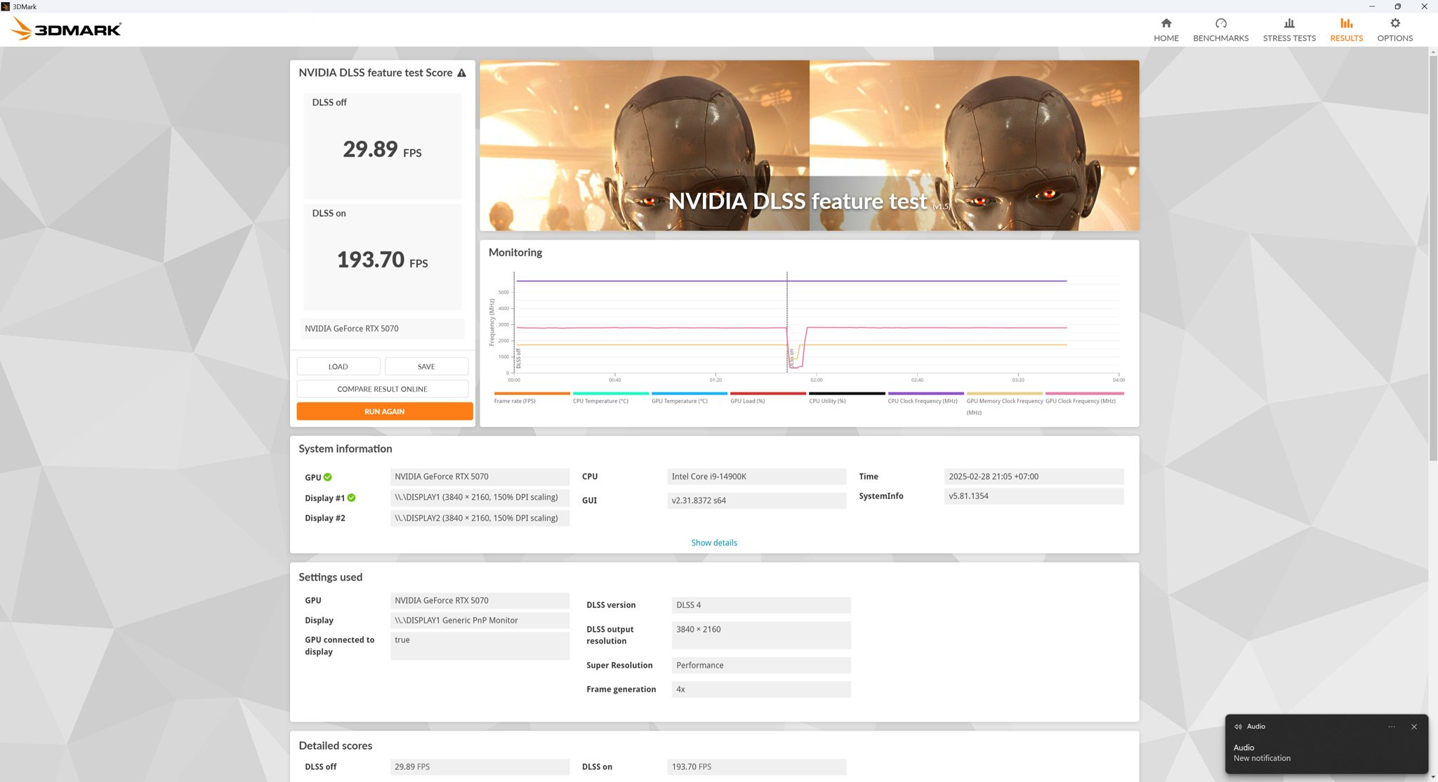Click the RUN AGAIN button
This screenshot has height=782, width=1438.
(383, 411)
